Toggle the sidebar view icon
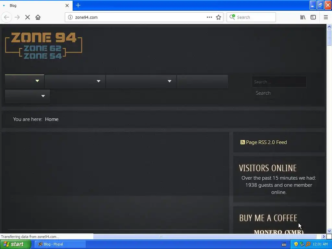332x249 pixels. (x=313, y=17)
